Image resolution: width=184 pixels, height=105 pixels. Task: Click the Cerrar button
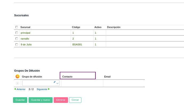pos(75,100)
